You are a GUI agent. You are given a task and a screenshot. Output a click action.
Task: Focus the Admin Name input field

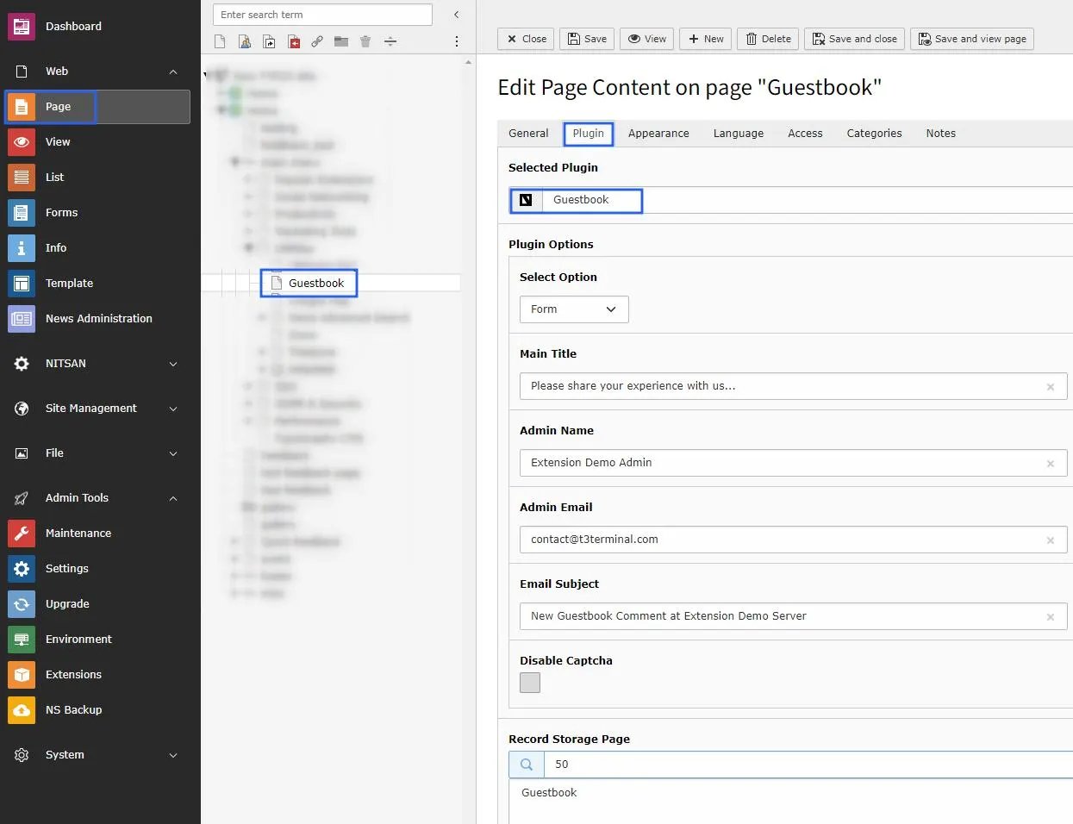(793, 463)
